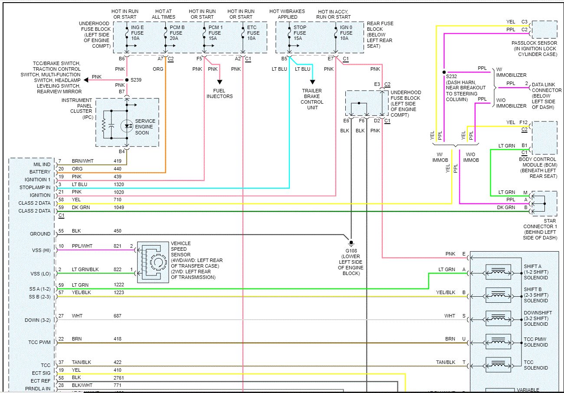The width and height of the screenshot is (564, 393).
Task: Click the BRN/WHT wire color label
Action: pos(82,161)
